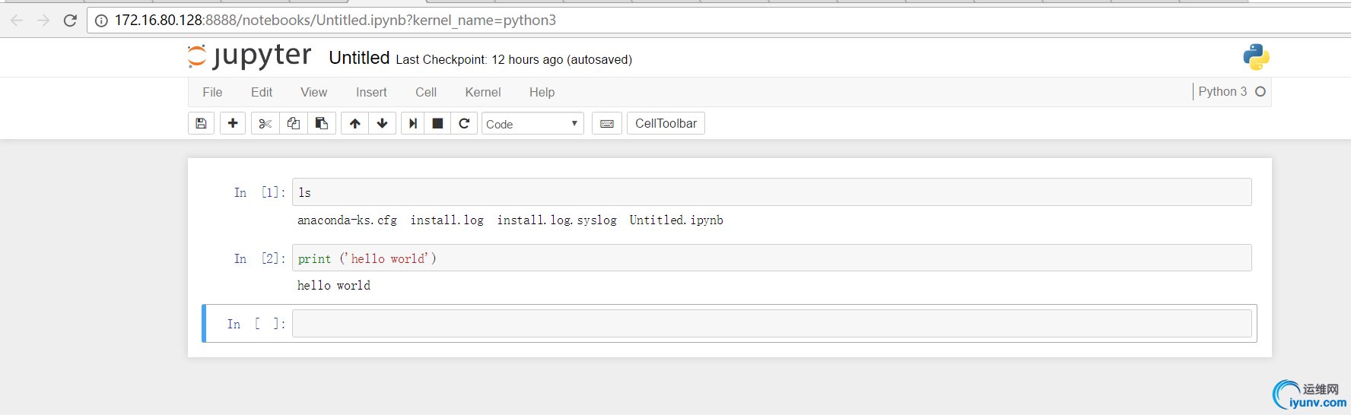Open the CellToolbar button
The height and width of the screenshot is (415, 1351).
tap(666, 123)
